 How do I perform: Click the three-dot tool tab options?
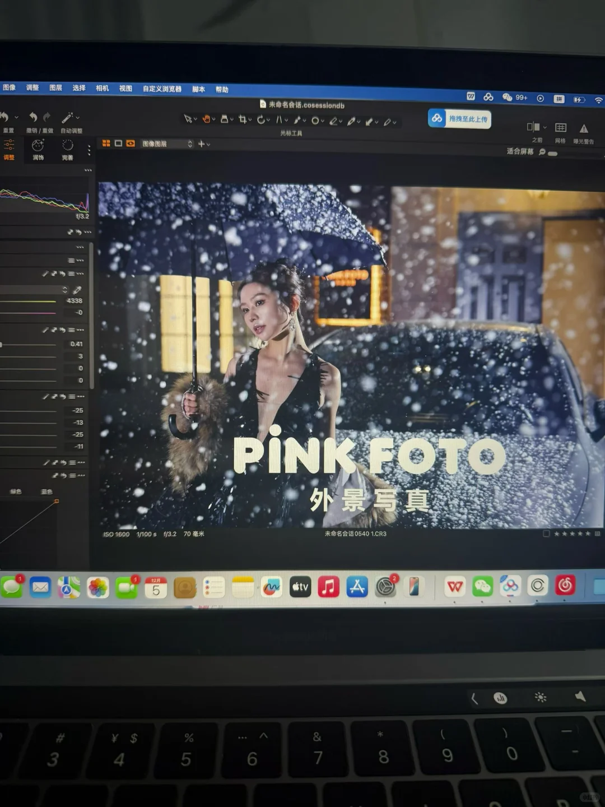[89, 150]
